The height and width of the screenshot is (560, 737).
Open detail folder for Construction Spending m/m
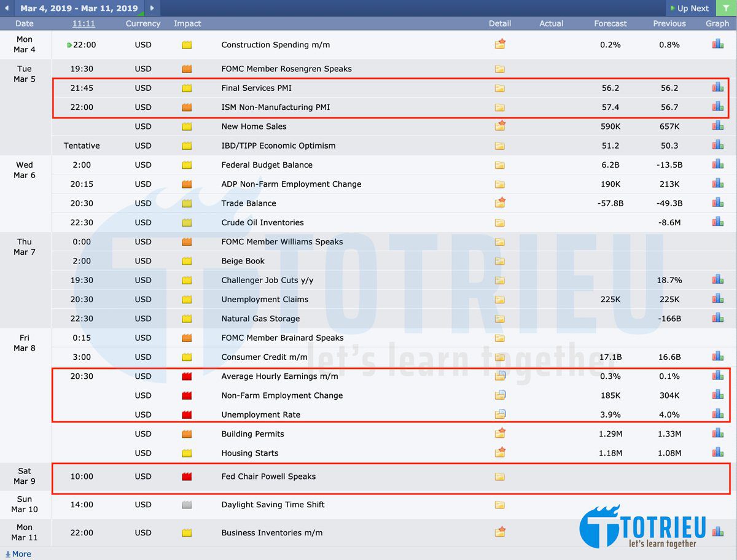tap(500, 45)
